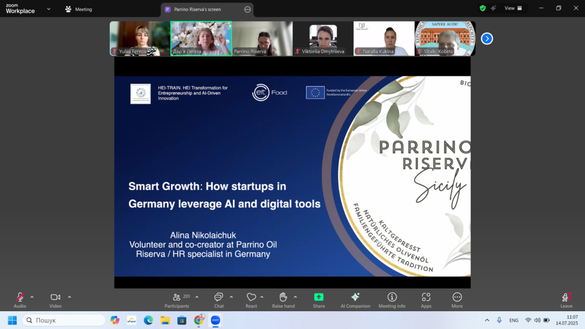
Task: Click the green encryption shield icon
Action: 483,8
